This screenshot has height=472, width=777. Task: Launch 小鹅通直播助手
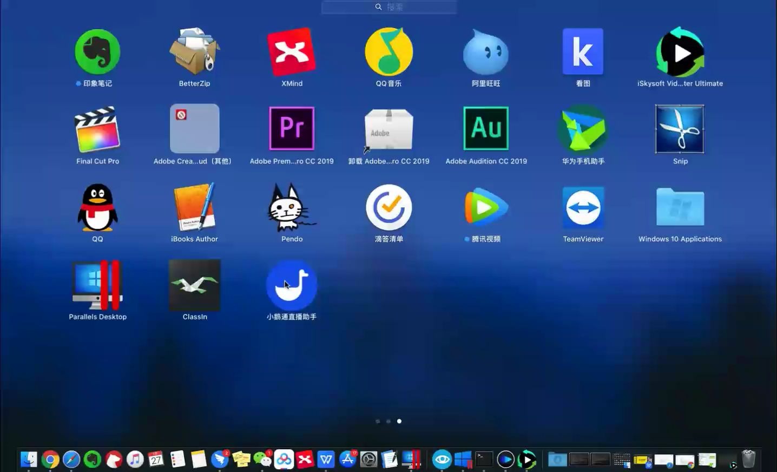coord(292,285)
